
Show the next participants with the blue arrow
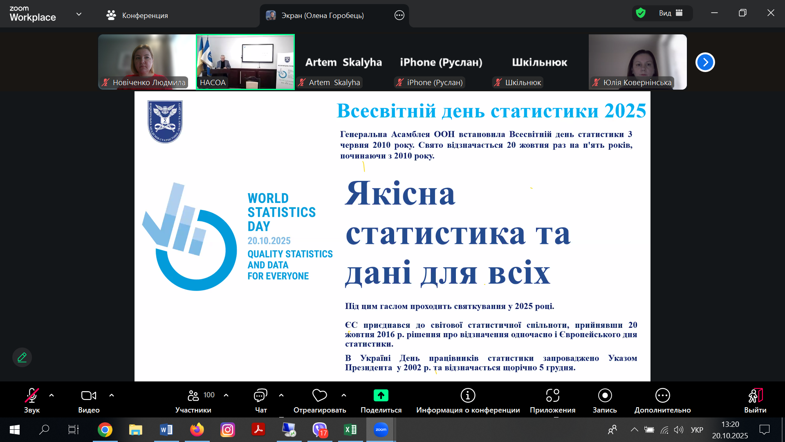(x=705, y=62)
